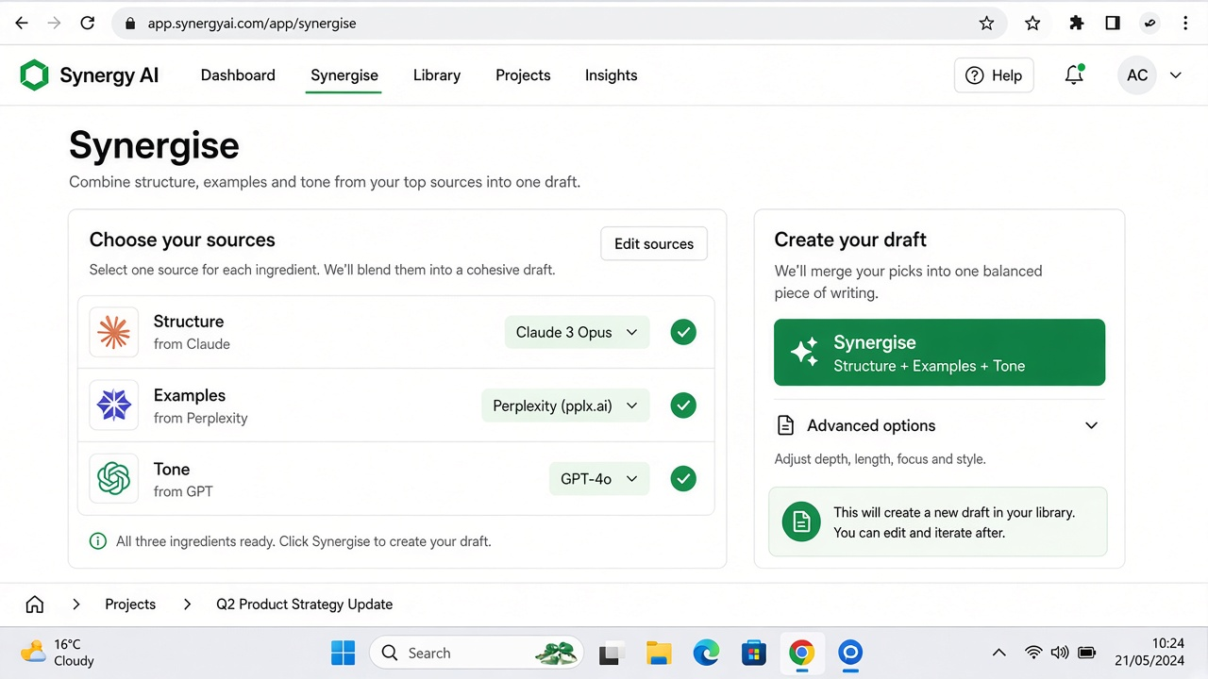Bookmark this page with the star icon
Viewport: 1208px width, 679px height.
tap(987, 24)
